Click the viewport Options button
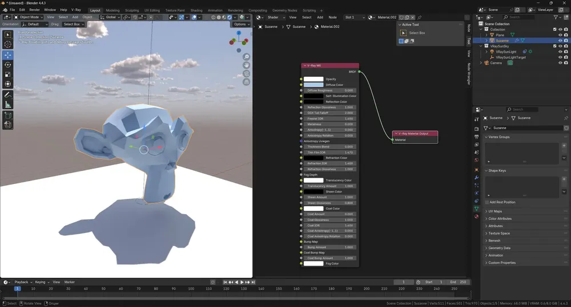Viewport: 571px width, 307px height. click(x=241, y=24)
